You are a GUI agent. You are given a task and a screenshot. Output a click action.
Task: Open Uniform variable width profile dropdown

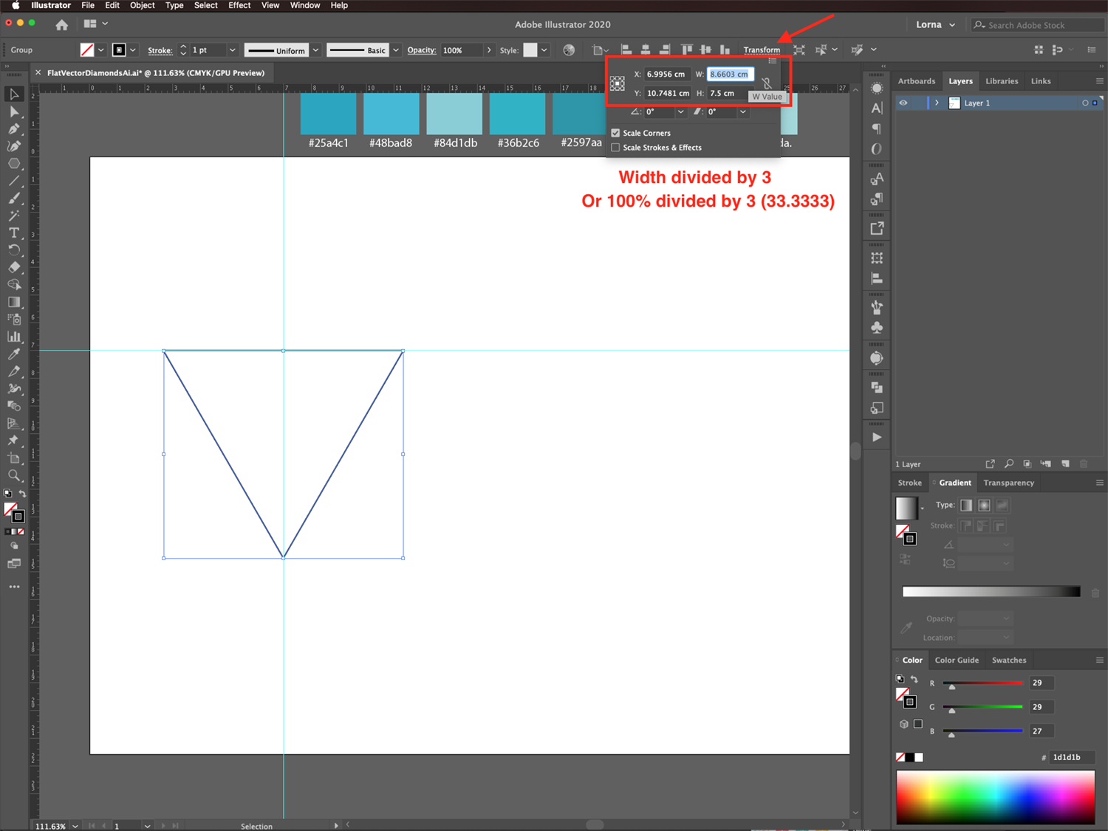pyautogui.click(x=315, y=50)
